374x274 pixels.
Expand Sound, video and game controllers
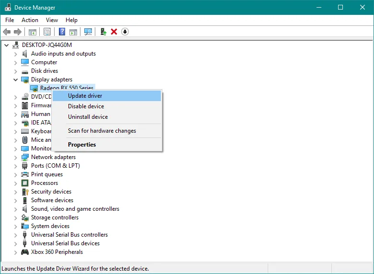pyautogui.click(x=15, y=209)
